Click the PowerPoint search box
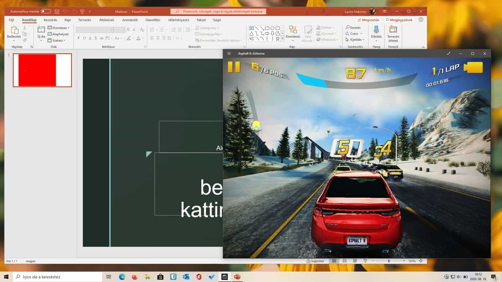502x282 pixels. 218,11
